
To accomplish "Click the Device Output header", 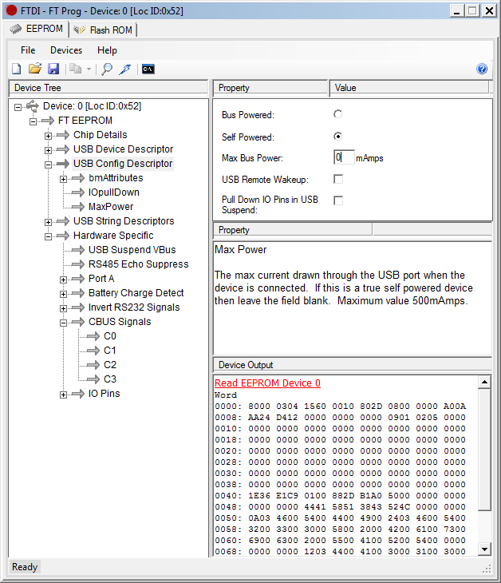I will pos(352,365).
